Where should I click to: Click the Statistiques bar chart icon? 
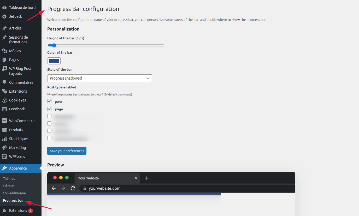pyautogui.click(x=4, y=139)
